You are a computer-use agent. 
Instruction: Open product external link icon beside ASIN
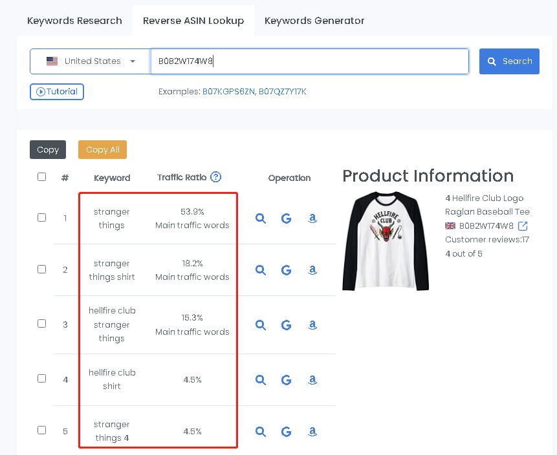[x=523, y=226]
